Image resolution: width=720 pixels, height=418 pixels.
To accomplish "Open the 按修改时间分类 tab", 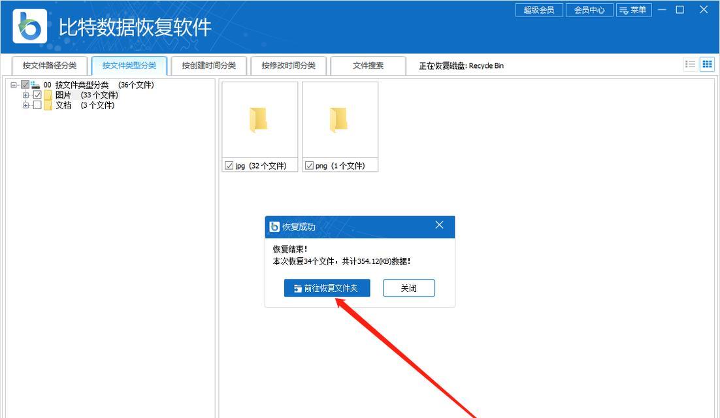I will pyautogui.click(x=288, y=65).
